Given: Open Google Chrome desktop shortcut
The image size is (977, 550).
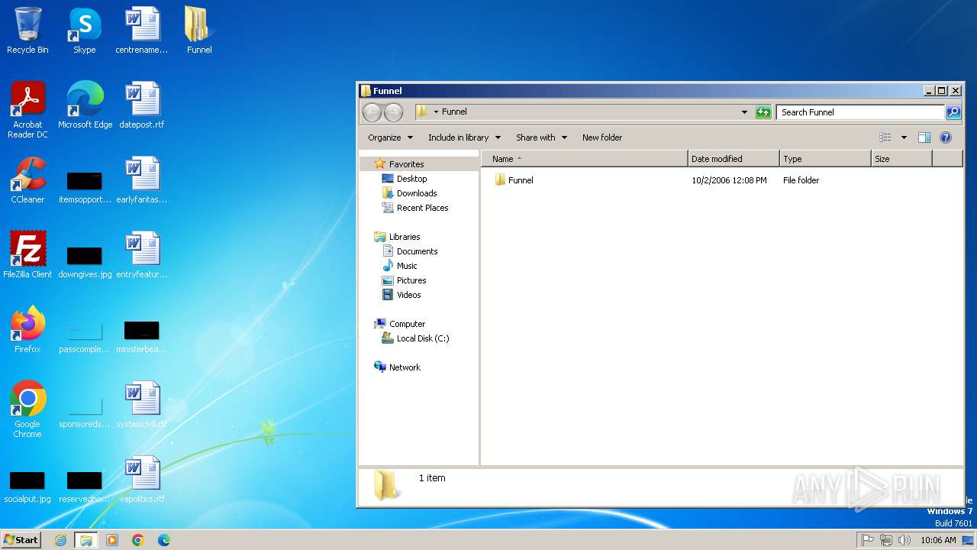Looking at the screenshot, I should click(27, 409).
